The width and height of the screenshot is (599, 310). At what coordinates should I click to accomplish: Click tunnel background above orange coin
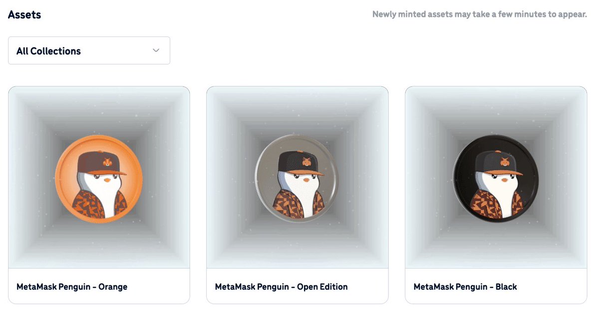[x=99, y=111]
